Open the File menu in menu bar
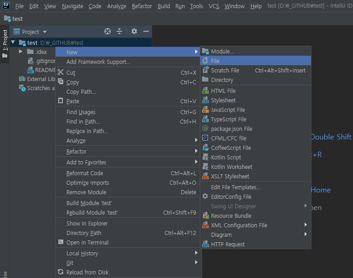The width and height of the screenshot is (353, 278). pos(19,6)
